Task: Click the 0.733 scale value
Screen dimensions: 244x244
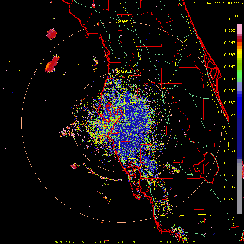Action: (230, 91)
